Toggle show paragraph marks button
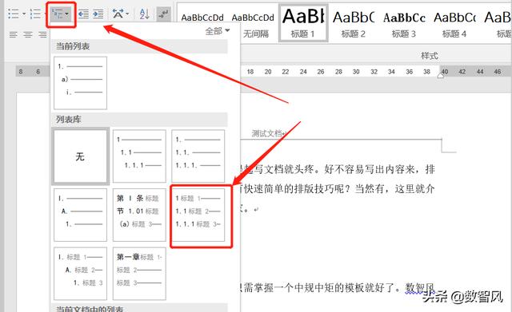 163,14
